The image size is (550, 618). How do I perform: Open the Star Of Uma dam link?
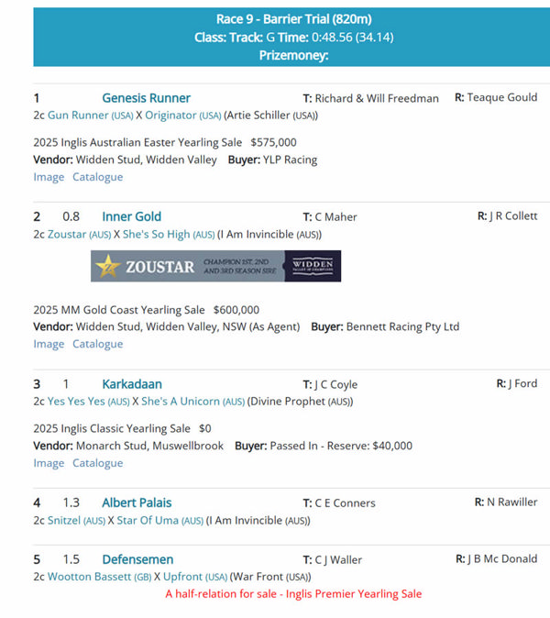(147, 521)
